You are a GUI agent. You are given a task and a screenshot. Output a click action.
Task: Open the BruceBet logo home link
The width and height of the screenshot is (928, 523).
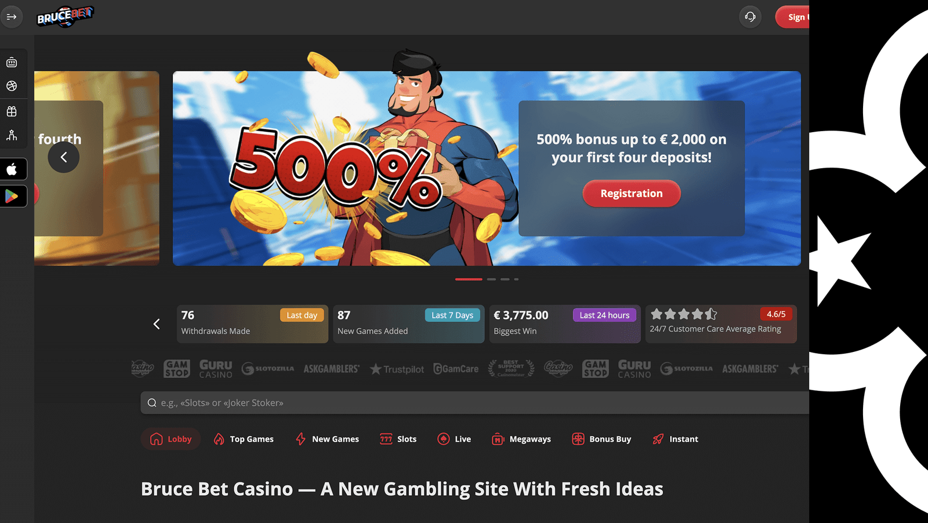tap(65, 16)
